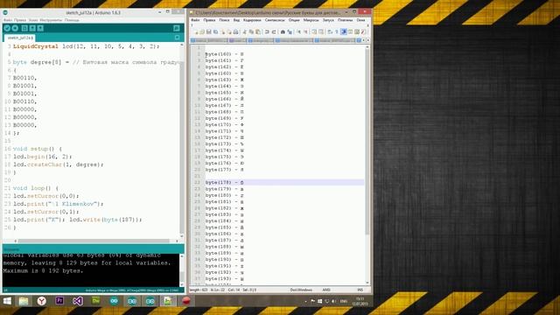Click the New file icon in Notepad++ toolbar

tap(196, 31)
